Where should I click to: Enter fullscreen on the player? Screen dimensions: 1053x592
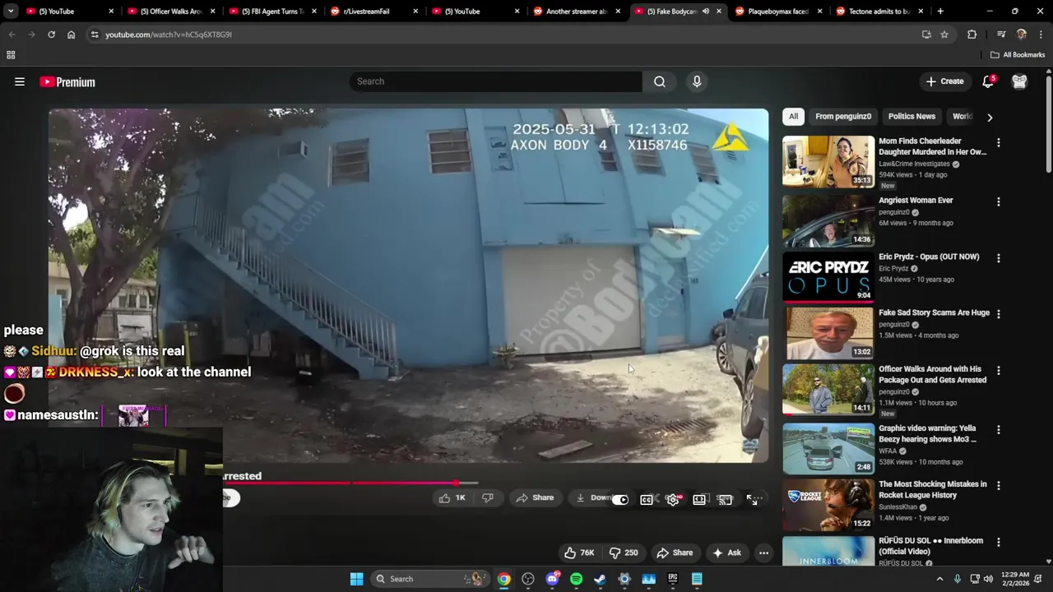tap(752, 499)
